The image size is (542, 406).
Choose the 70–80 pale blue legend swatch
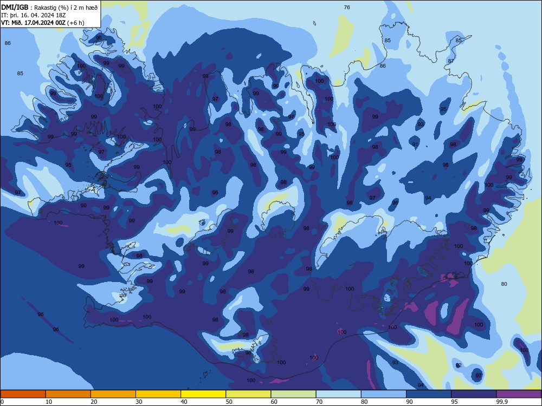tap(339, 394)
